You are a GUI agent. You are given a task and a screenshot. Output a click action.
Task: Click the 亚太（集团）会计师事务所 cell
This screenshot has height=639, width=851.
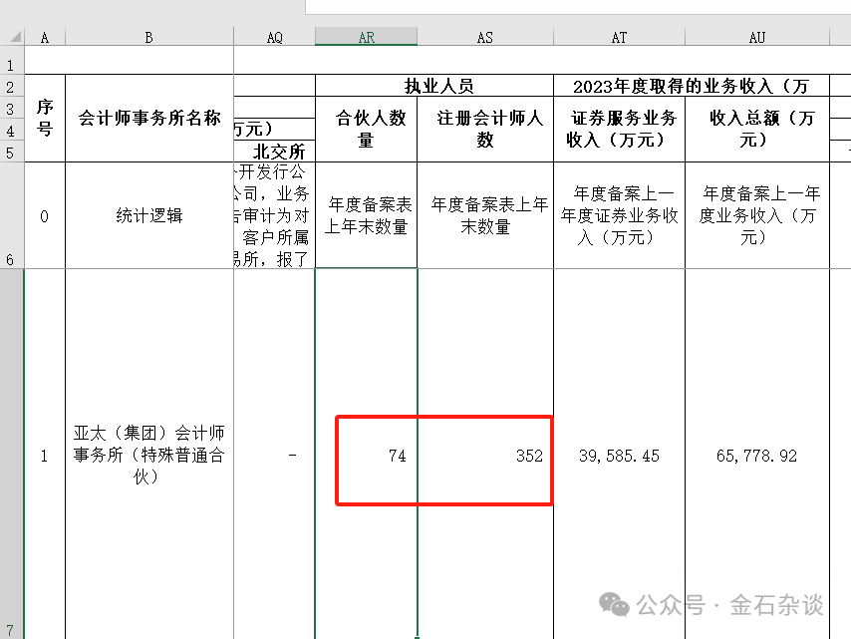tap(149, 455)
